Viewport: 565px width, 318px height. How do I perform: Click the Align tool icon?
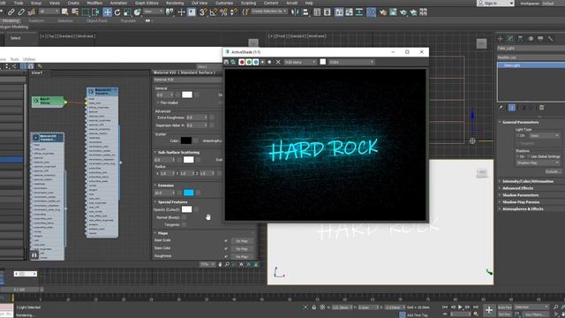coord(305,12)
